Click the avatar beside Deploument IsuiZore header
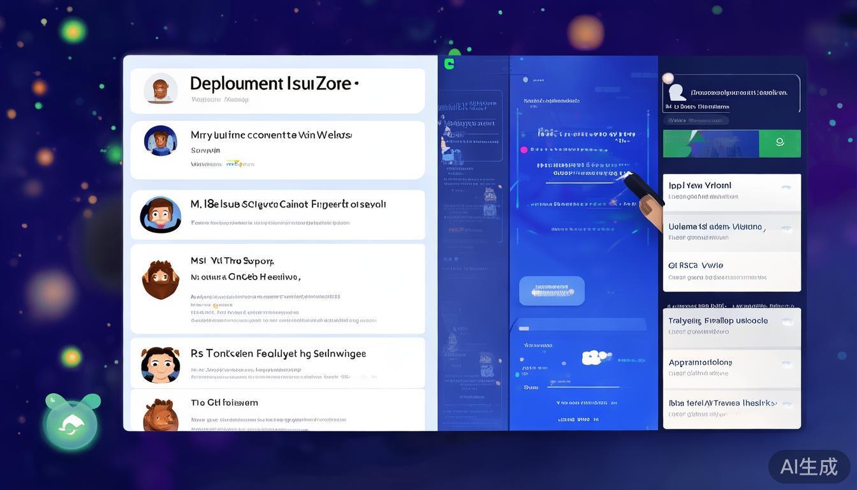Screen dimensions: 857x490 161,89
